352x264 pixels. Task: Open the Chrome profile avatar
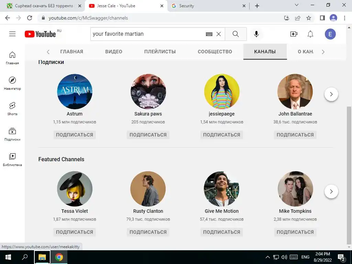pyautogui.click(x=333, y=18)
